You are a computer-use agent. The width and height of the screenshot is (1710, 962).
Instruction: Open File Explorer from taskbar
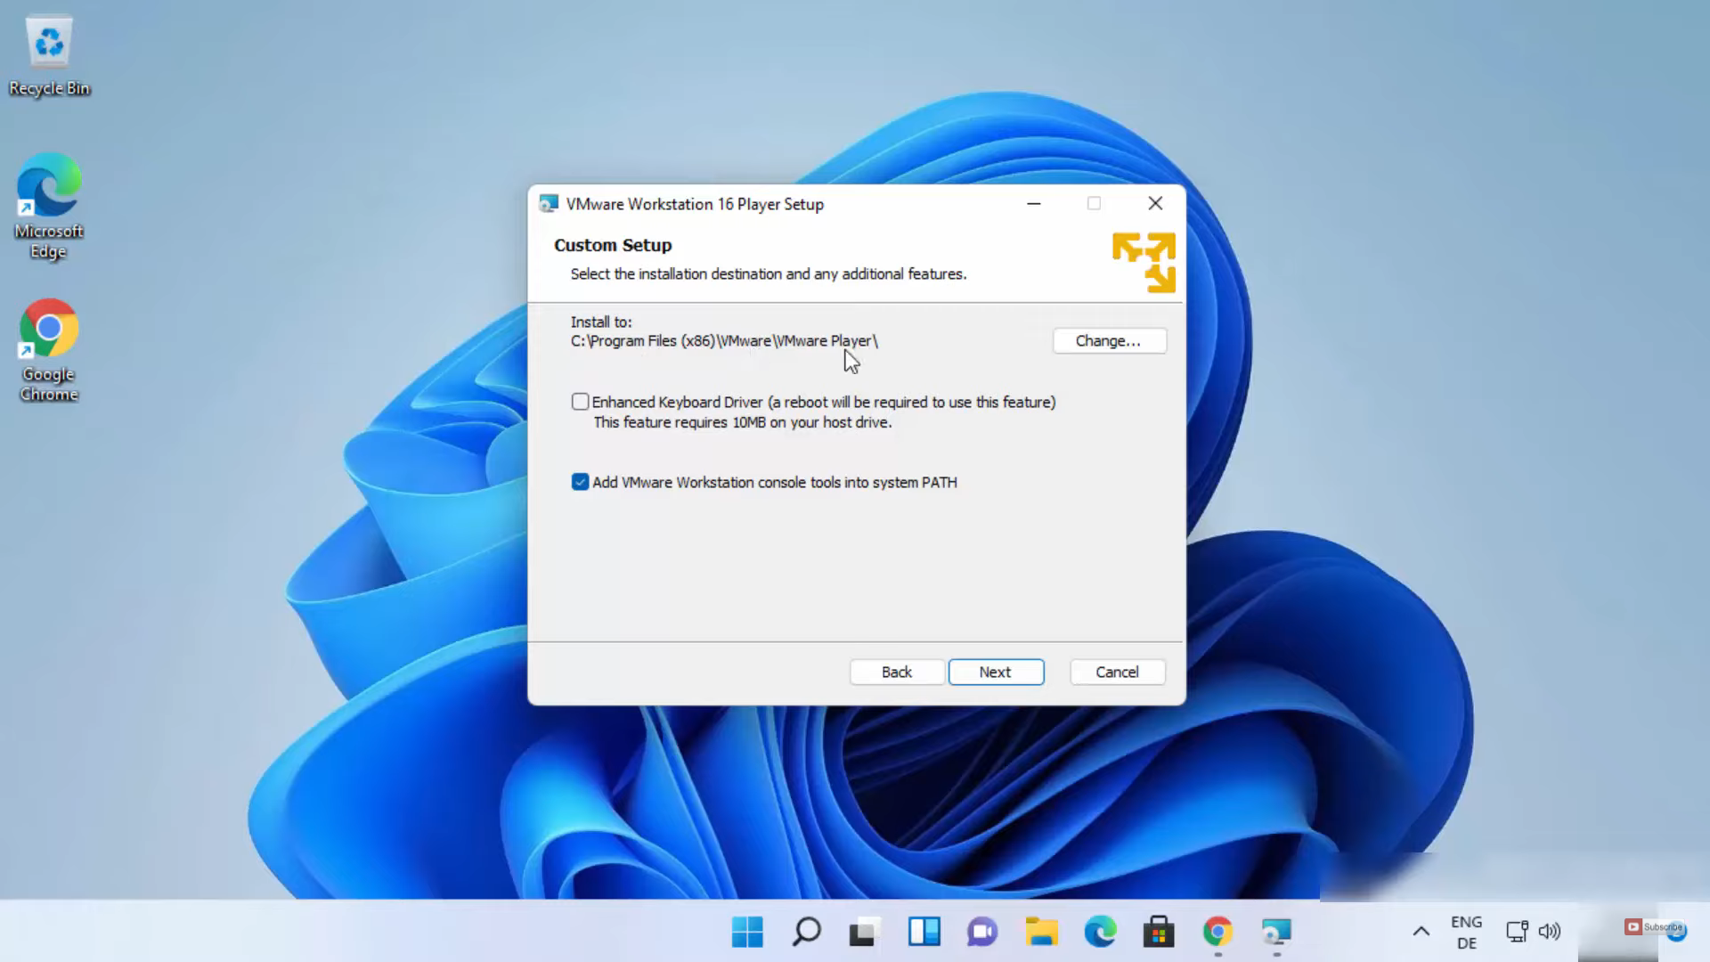coord(1041,932)
